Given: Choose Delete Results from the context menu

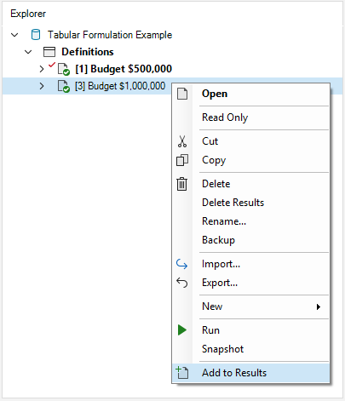Looking at the screenshot, I should click(233, 203).
